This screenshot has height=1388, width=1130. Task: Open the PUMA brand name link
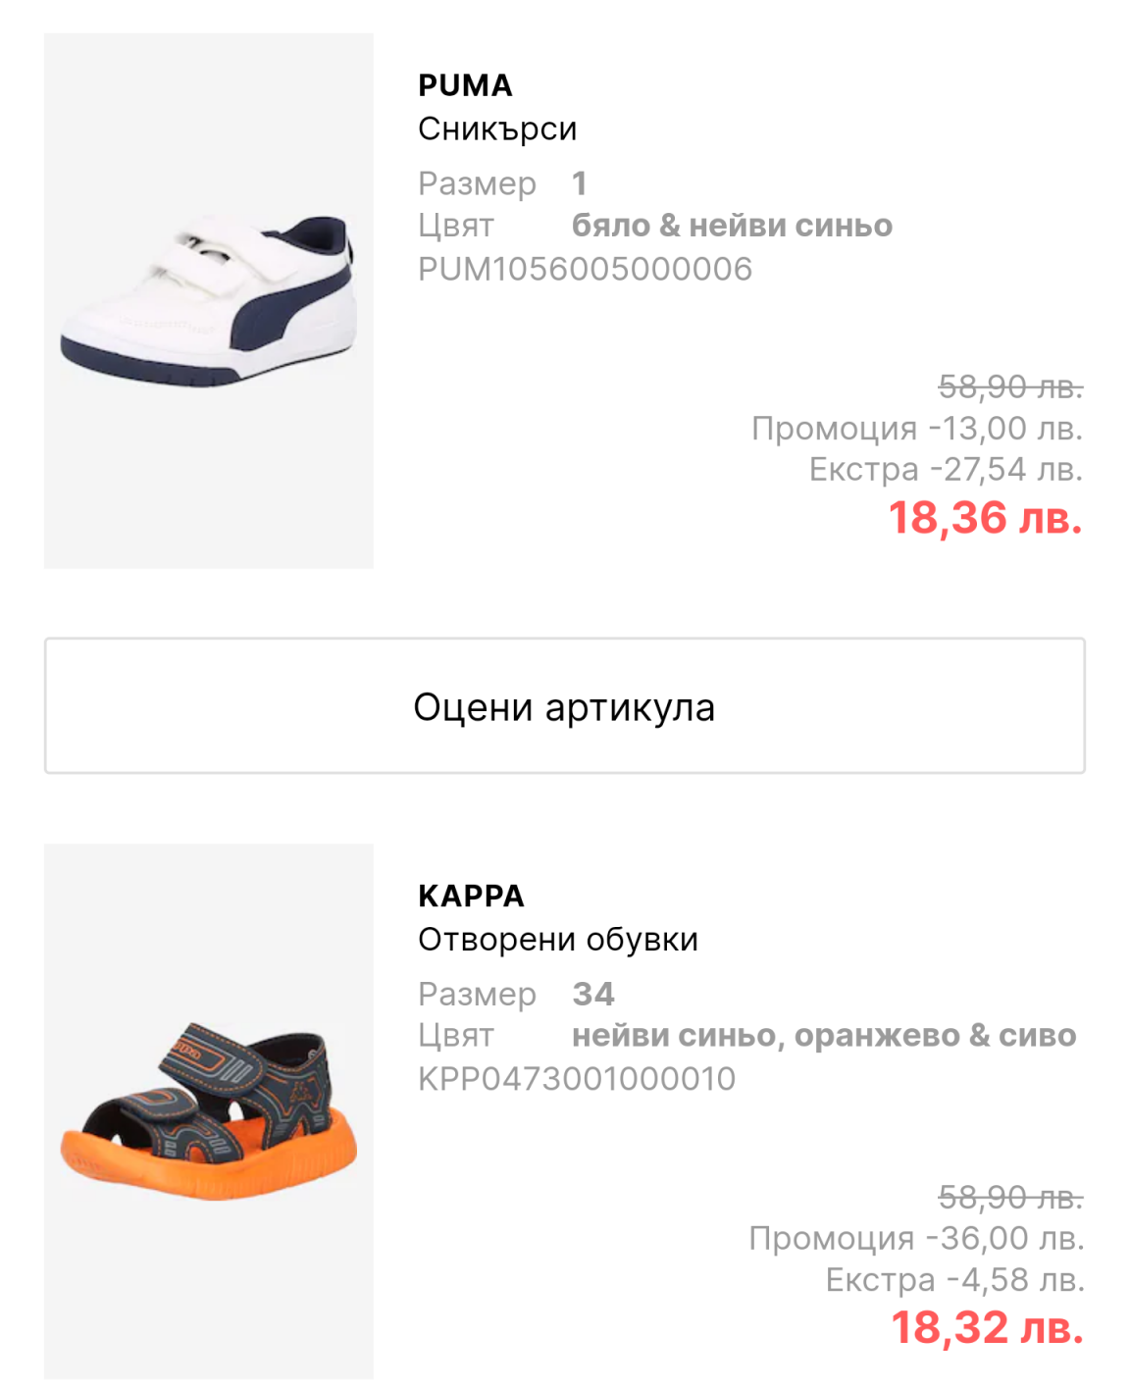click(x=465, y=86)
